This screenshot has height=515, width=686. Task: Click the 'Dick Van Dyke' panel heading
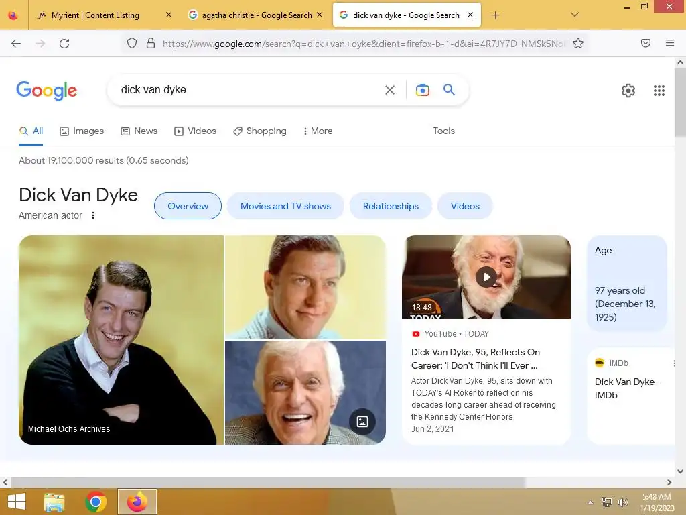pyautogui.click(x=78, y=195)
